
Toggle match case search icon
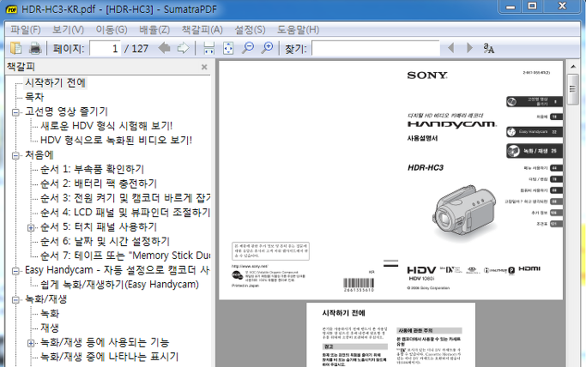pos(488,48)
